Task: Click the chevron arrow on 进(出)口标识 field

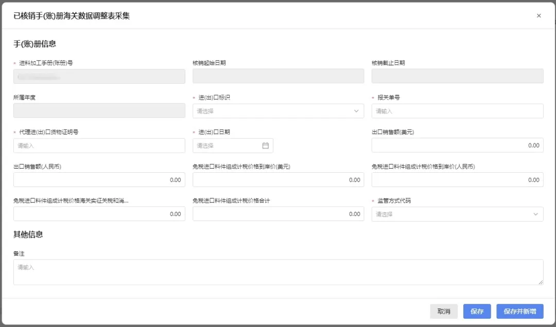Action: tap(356, 111)
